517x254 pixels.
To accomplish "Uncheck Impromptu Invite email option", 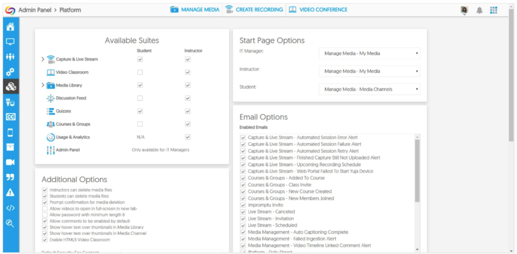I will [243, 205].
